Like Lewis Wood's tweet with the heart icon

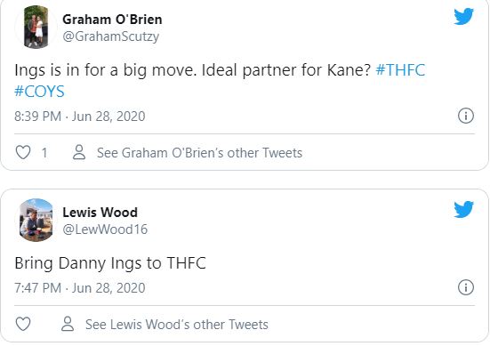(23, 324)
